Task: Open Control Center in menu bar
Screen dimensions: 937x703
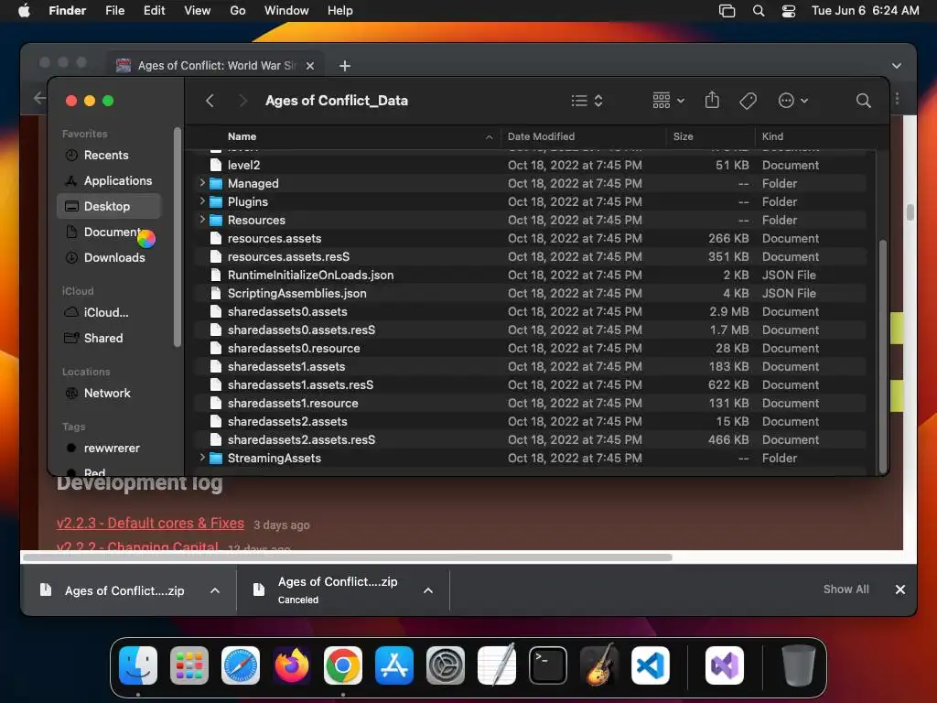Action: 789,11
